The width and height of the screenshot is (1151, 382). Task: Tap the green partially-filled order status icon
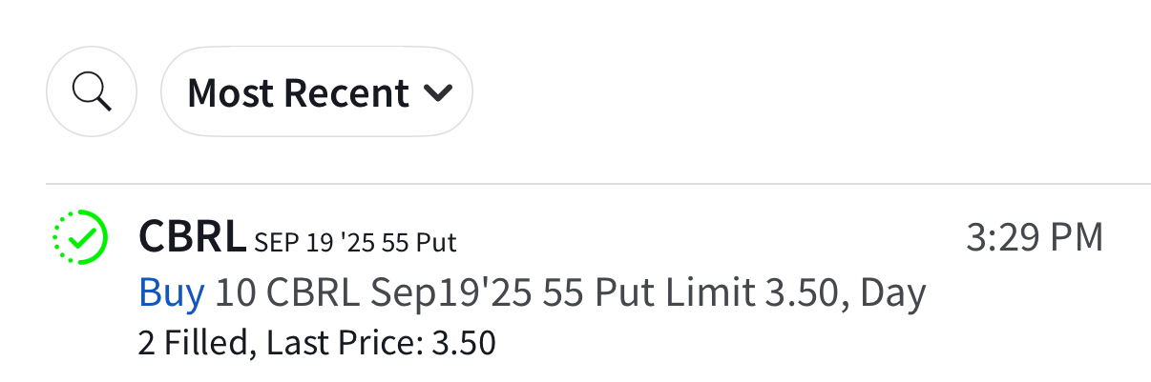coord(81,236)
